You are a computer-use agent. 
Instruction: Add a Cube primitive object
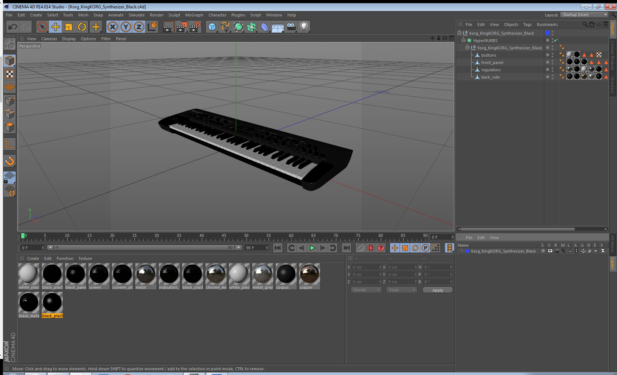click(212, 27)
